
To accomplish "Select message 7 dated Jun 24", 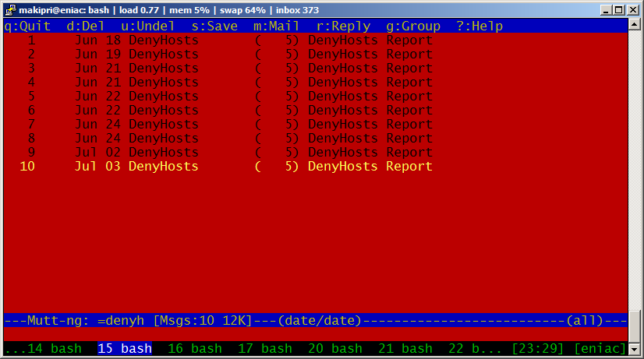I will click(316, 124).
